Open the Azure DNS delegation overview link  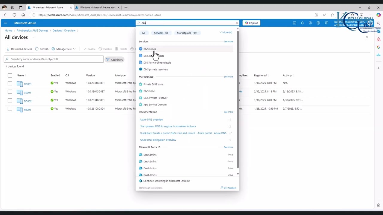click(x=158, y=140)
